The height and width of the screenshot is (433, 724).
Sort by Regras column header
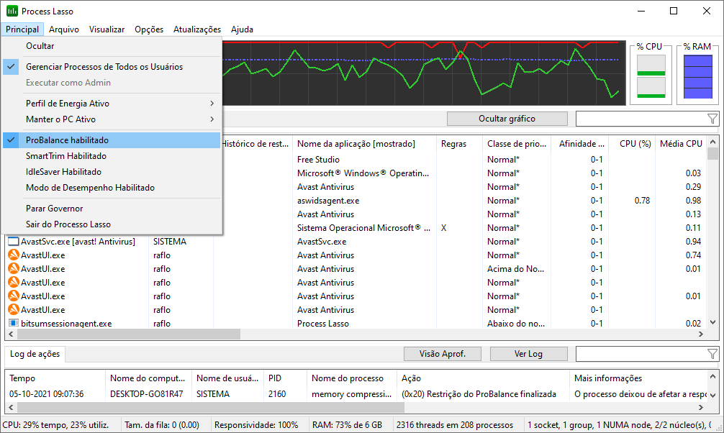(459, 144)
